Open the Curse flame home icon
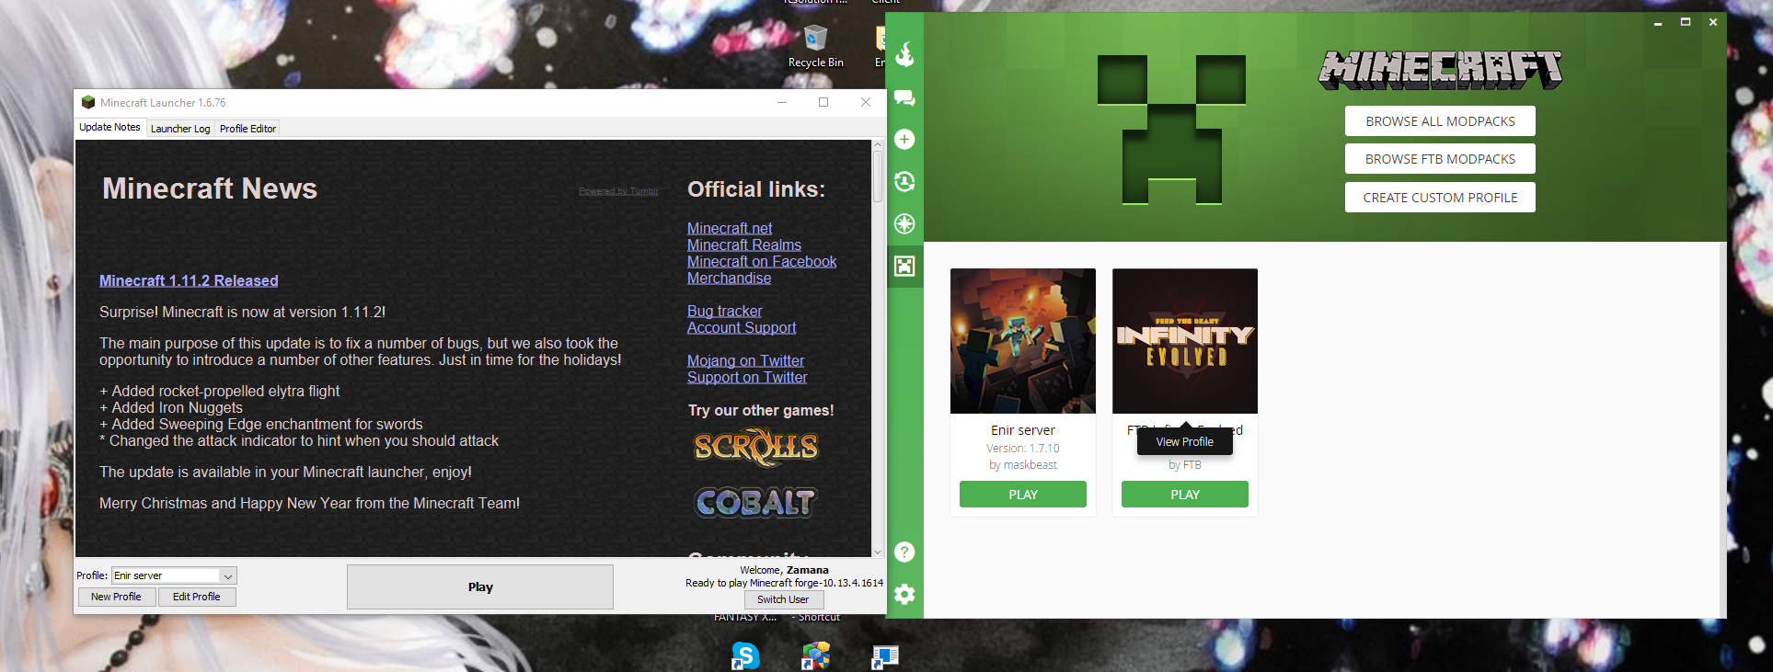This screenshot has width=1773, height=672. (904, 54)
